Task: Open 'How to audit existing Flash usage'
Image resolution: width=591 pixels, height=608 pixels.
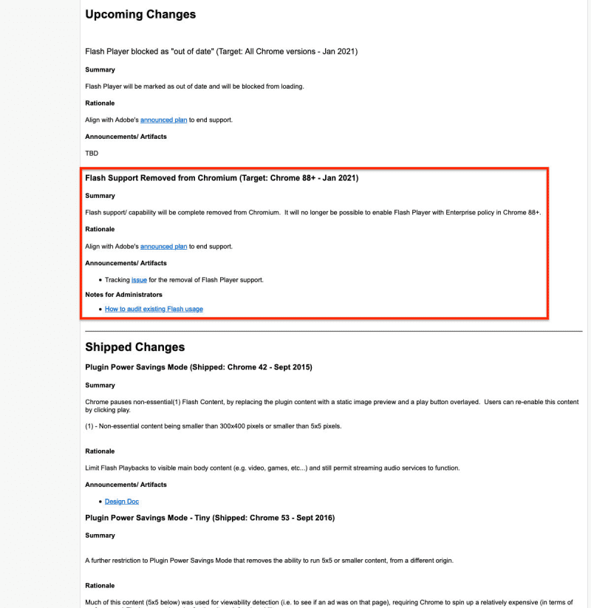Action: point(154,309)
